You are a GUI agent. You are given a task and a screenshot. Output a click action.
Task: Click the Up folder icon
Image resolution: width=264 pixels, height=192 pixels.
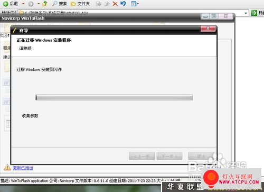click(45, 4)
